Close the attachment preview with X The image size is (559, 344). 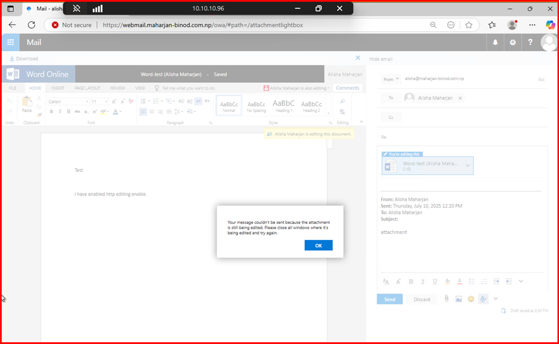[358, 58]
